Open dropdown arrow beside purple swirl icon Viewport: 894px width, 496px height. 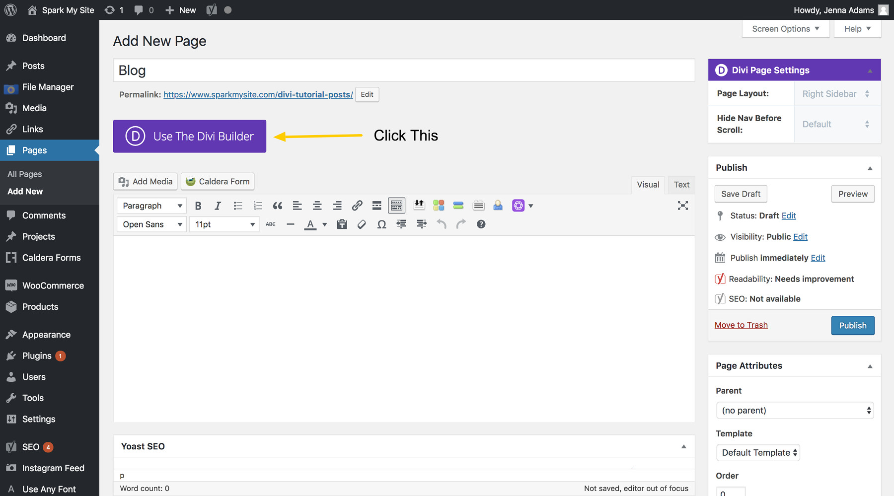(531, 206)
